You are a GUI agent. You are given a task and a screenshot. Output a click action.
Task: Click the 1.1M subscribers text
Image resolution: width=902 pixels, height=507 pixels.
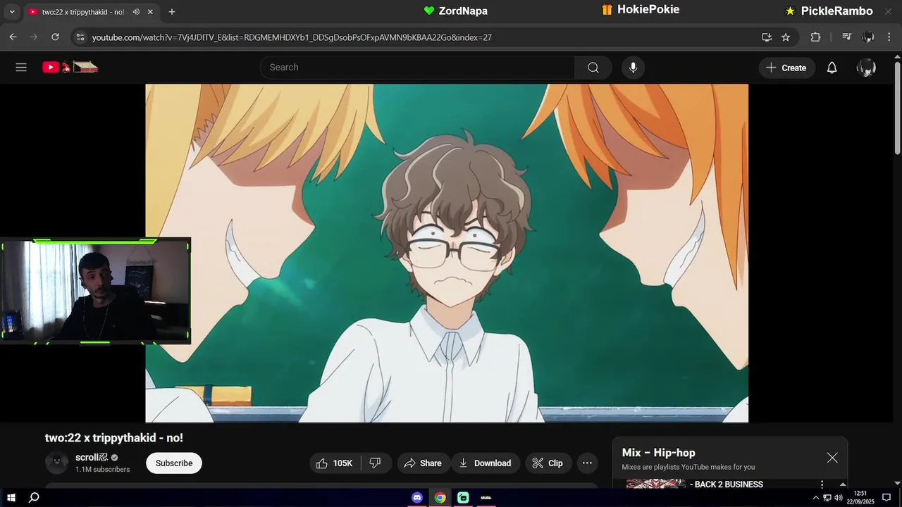coord(103,470)
